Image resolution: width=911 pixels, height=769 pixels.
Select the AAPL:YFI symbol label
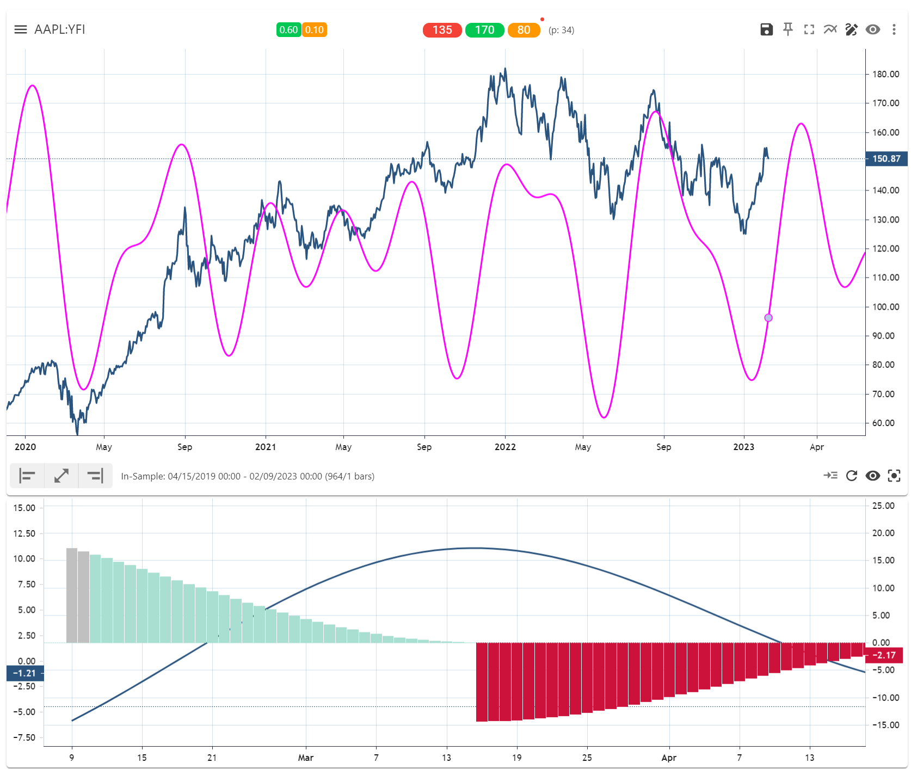point(60,29)
